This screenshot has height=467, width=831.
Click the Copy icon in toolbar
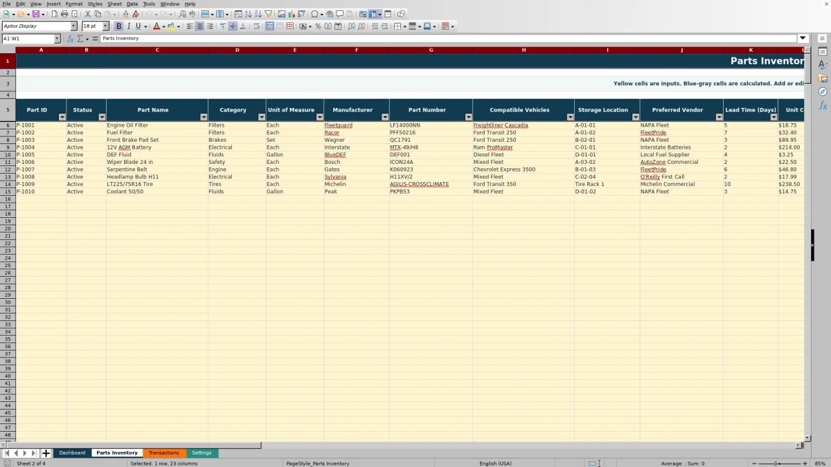click(x=98, y=14)
